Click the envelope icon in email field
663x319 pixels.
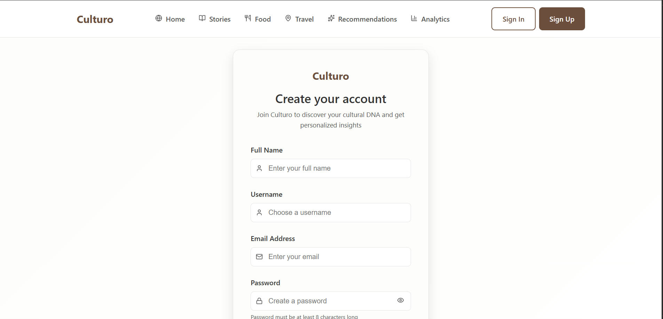259,257
